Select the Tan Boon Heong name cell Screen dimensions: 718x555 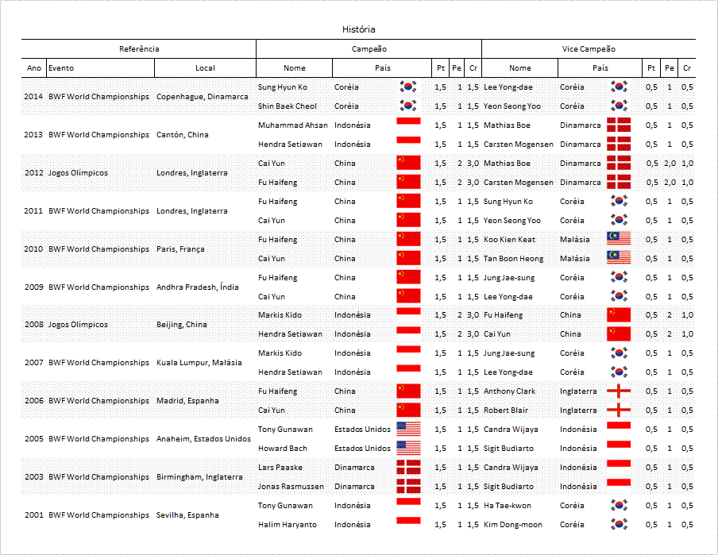point(513,258)
